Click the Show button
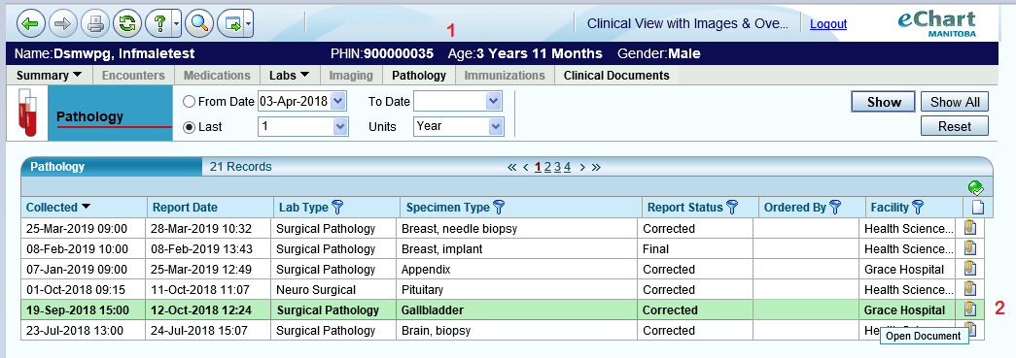1016x358 pixels. 883,102
